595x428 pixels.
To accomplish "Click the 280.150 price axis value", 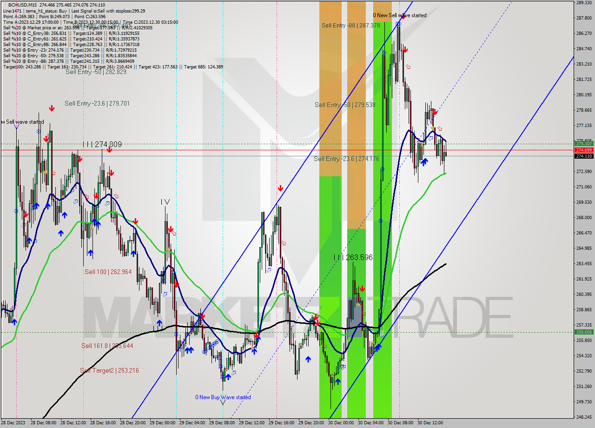I will (x=584, y=95).
